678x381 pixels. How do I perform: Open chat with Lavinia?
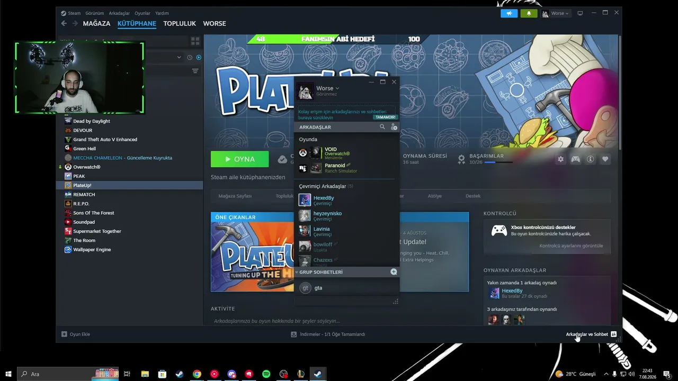[x=347, y=231]
